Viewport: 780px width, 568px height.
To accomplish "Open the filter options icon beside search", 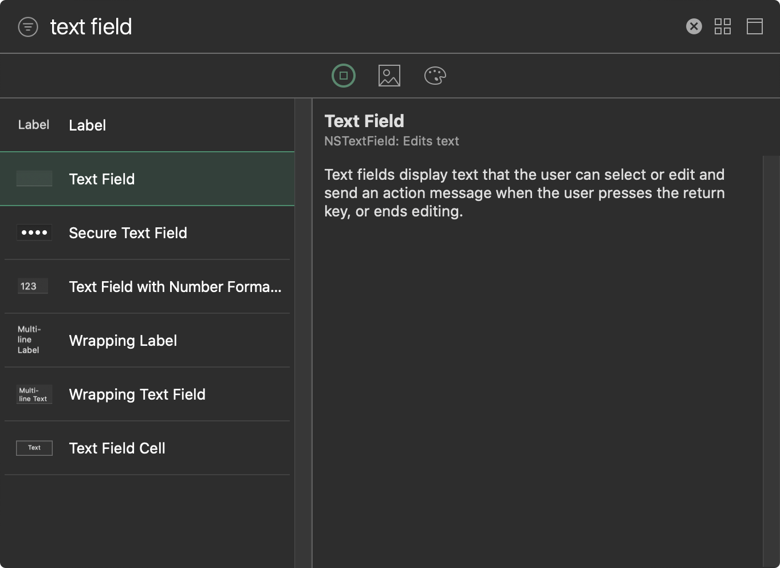I will click(x=28, y=27).
